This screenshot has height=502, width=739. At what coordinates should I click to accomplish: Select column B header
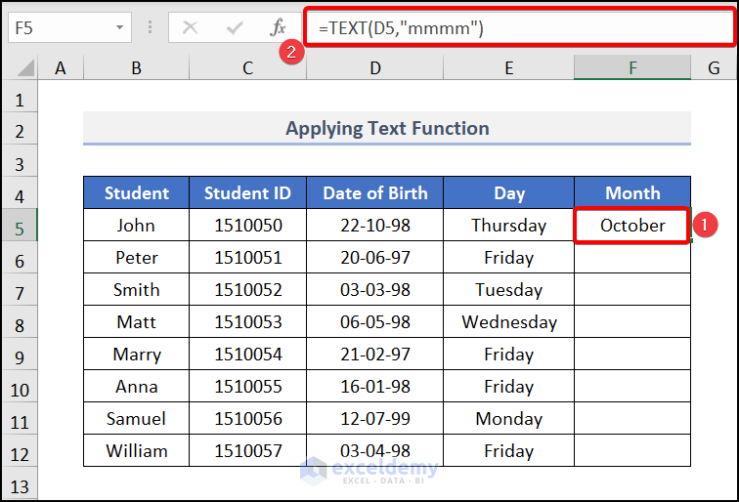[136, 67]
